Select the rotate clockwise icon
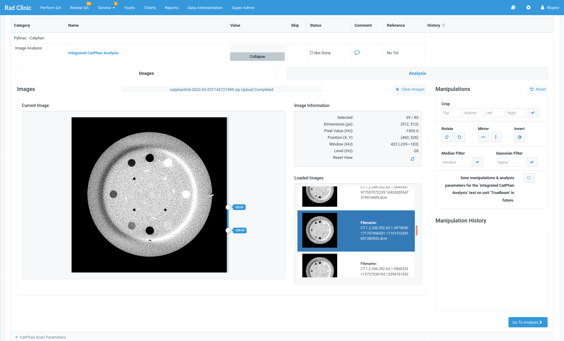This screenshot has width=564, height=341. [x=447, y=137]
